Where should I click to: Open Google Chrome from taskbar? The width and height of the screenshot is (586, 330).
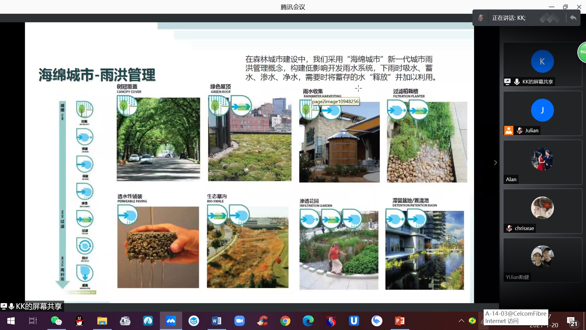[285, 321]
